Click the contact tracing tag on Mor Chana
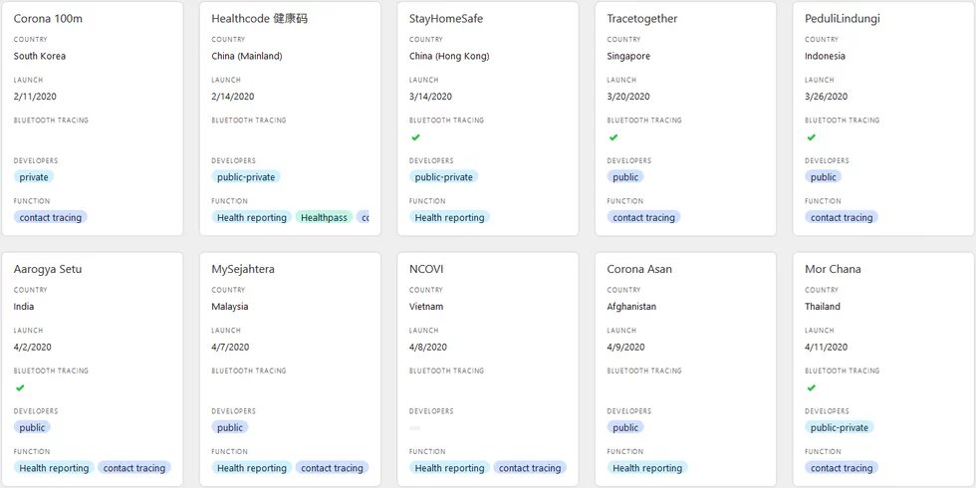Viewport: 976px width, 488px height. [842, 467]
